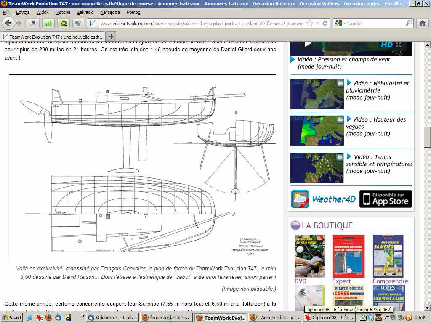
Task: Click the page vertical scrollbar thumb
Action: tap(427, 137)
